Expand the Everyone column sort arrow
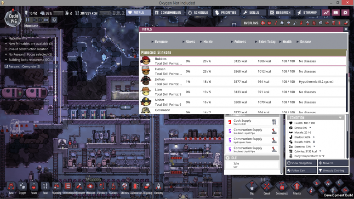 151,42
